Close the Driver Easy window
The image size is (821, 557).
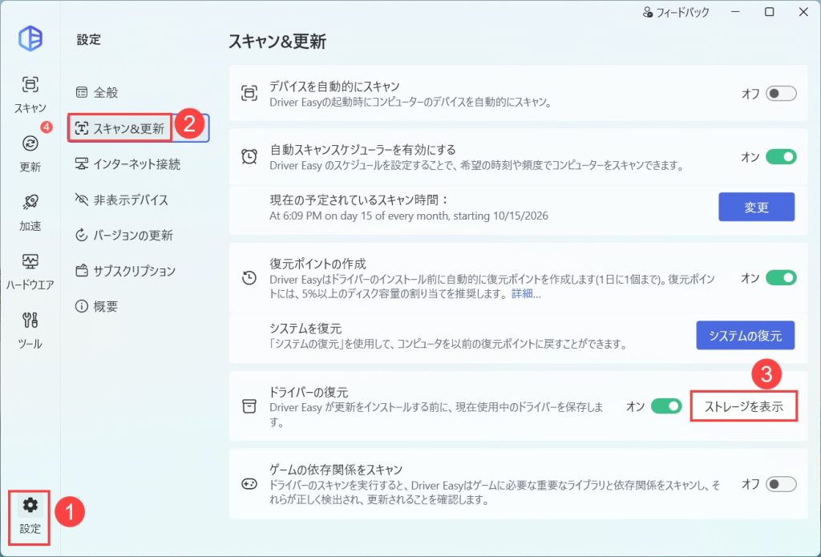point(803,12)
